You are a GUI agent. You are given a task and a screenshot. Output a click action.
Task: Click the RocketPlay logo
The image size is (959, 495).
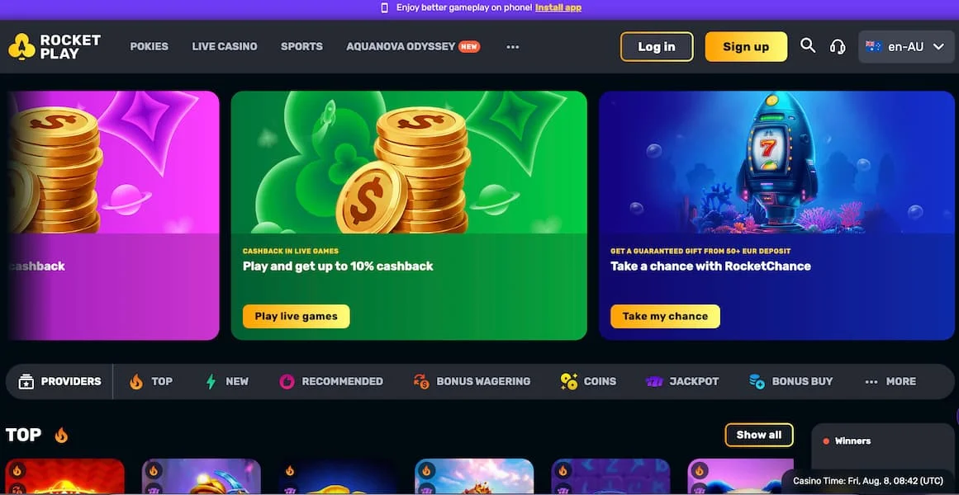(55, 46)
